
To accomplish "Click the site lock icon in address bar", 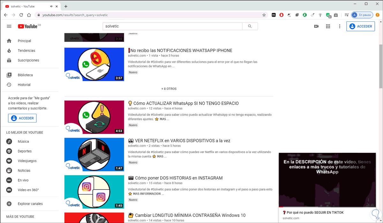I will point(39,15).
